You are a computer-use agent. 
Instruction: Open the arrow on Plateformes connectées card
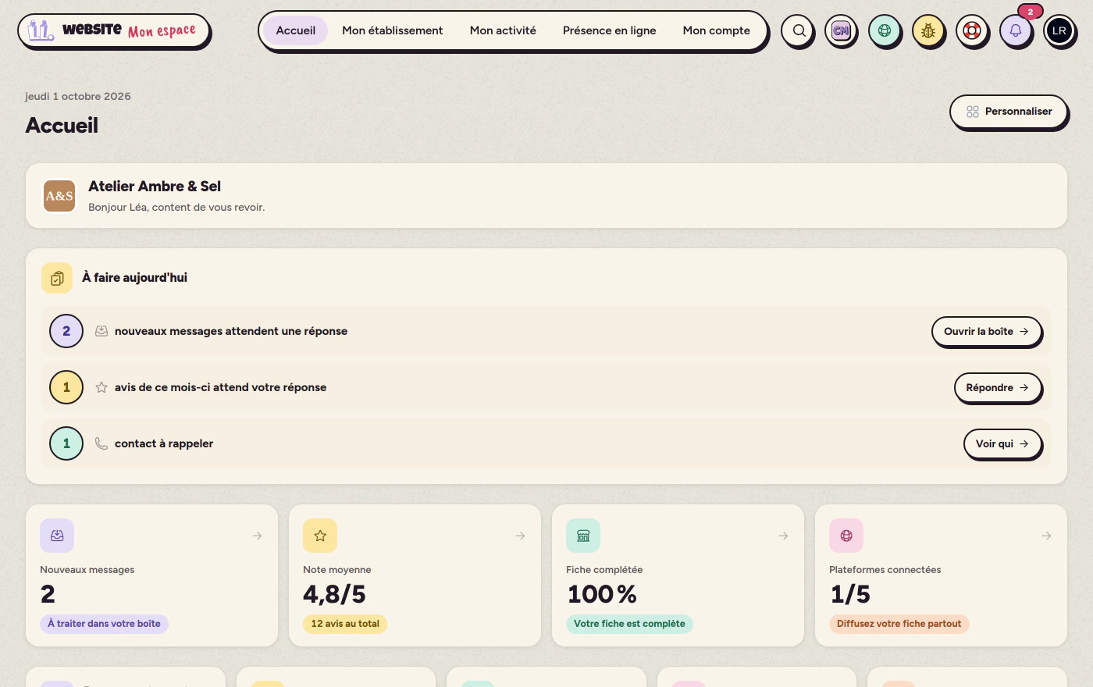(x=1046, y=536)
